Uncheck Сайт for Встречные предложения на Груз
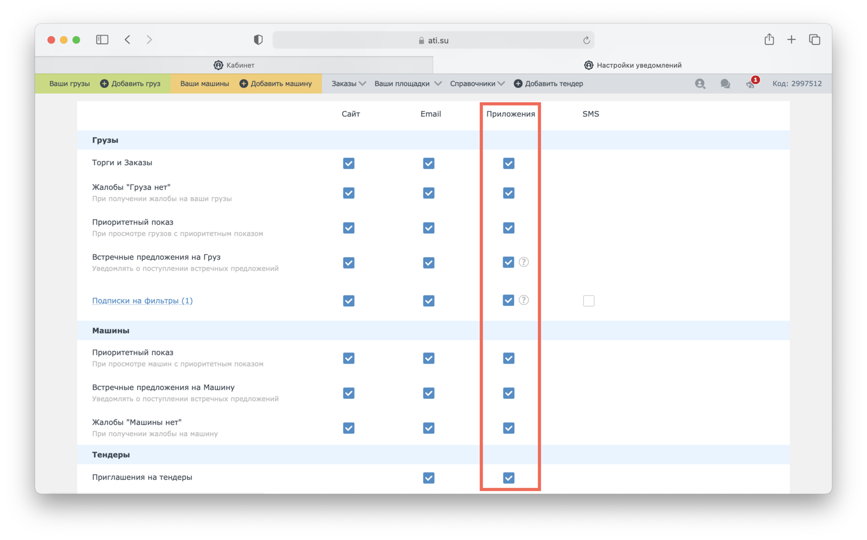This screenshot has height=540, width=867. click(349, 263)
